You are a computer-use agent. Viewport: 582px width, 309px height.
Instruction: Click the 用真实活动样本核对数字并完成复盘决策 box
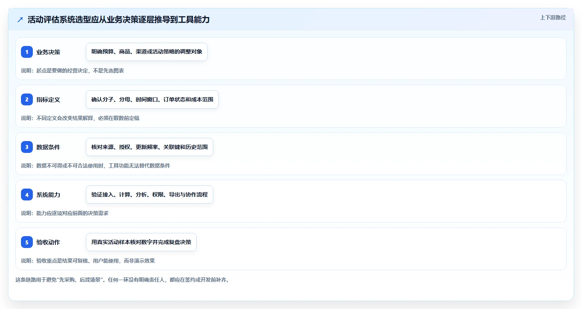pos(141,242)
